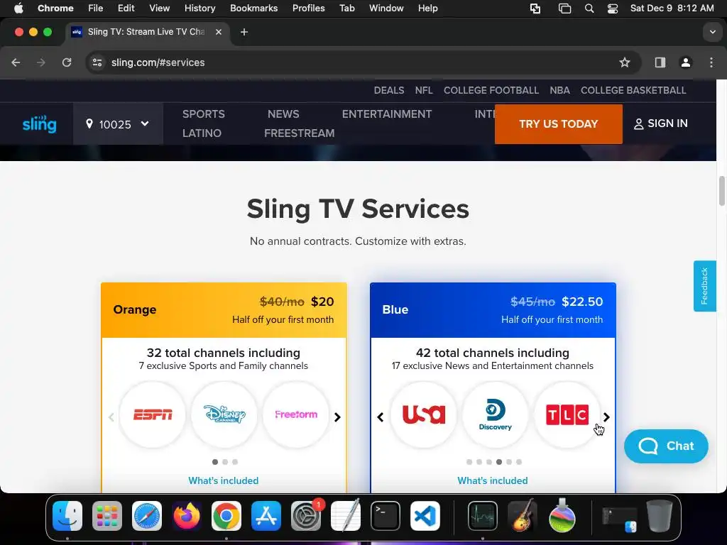This screenshot has height=545, width=727.
Task: Click the TRY US TODAY button
Action: (558, 123)
